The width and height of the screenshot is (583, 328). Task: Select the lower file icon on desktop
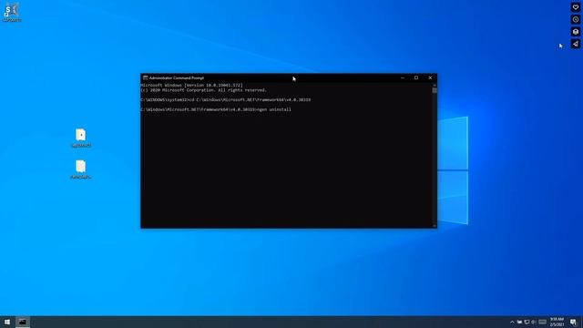point(81,169)
